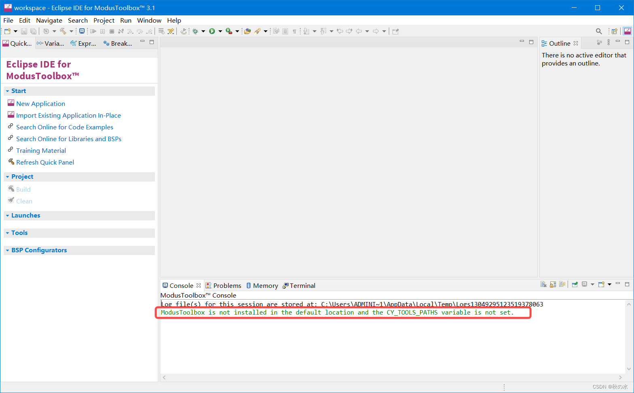Toggle Word Wrap in Console toolbar
The width and height of the screenshot is (634, 393).
(562, 285)
